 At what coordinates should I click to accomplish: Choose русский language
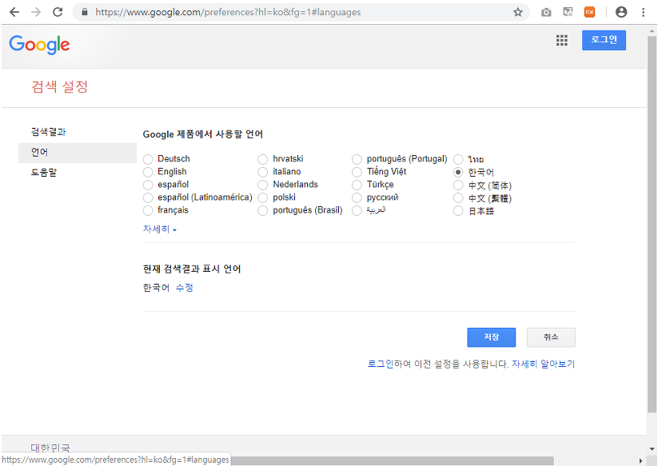[x=357, y=197]
